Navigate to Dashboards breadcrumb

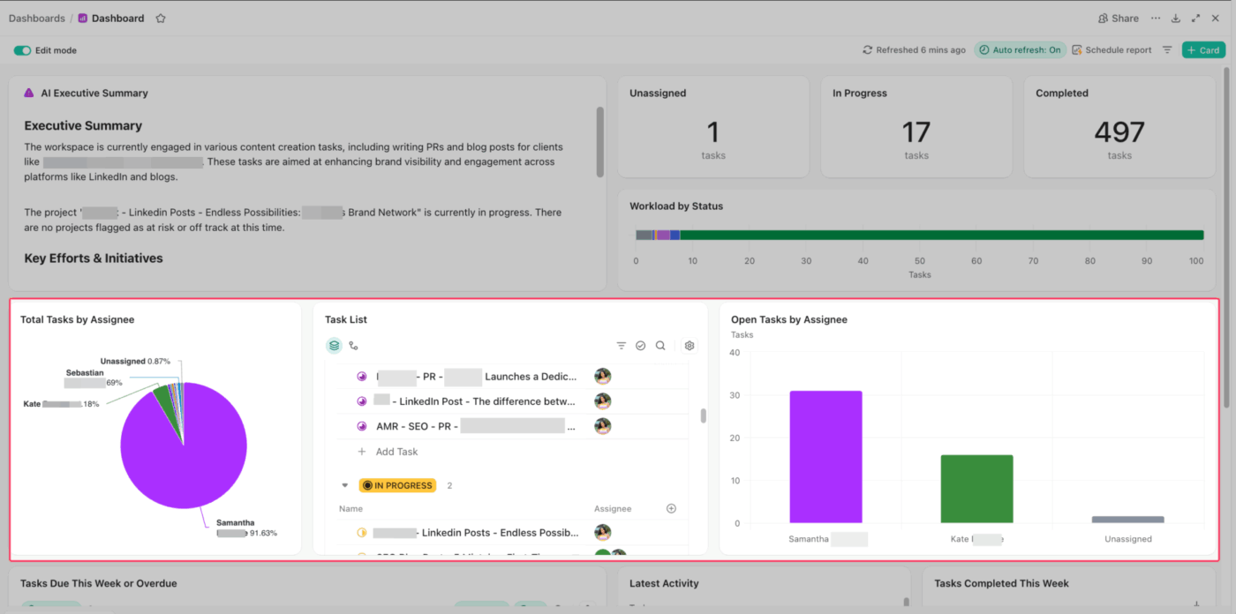pos(37,19)
